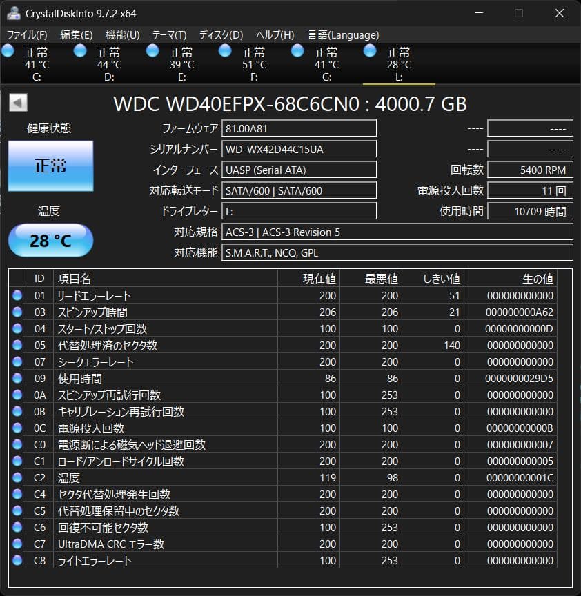
Task: Select the drive E: health status icon
Action: 152,50
